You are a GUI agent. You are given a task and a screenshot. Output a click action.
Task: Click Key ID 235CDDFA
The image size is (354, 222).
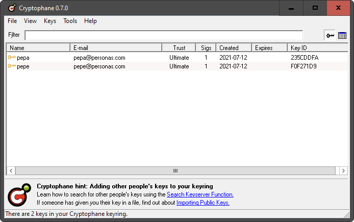[305, 58]
